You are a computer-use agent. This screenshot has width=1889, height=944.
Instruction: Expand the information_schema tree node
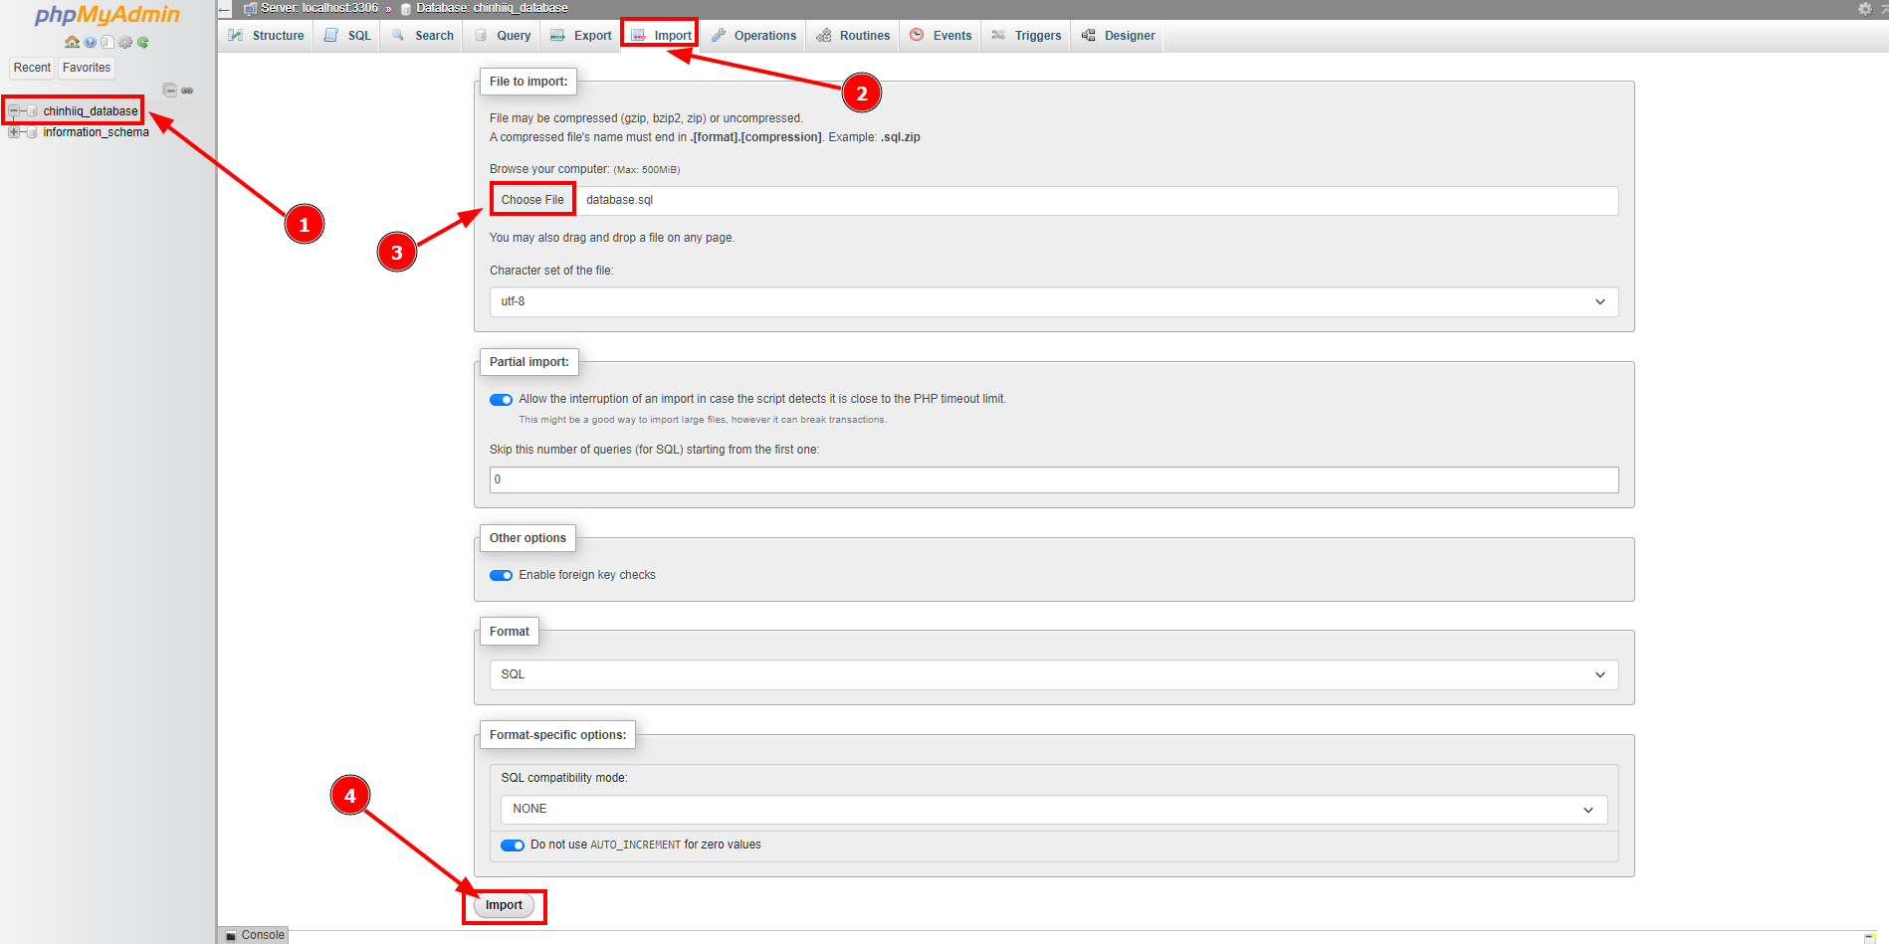[14, 132]
